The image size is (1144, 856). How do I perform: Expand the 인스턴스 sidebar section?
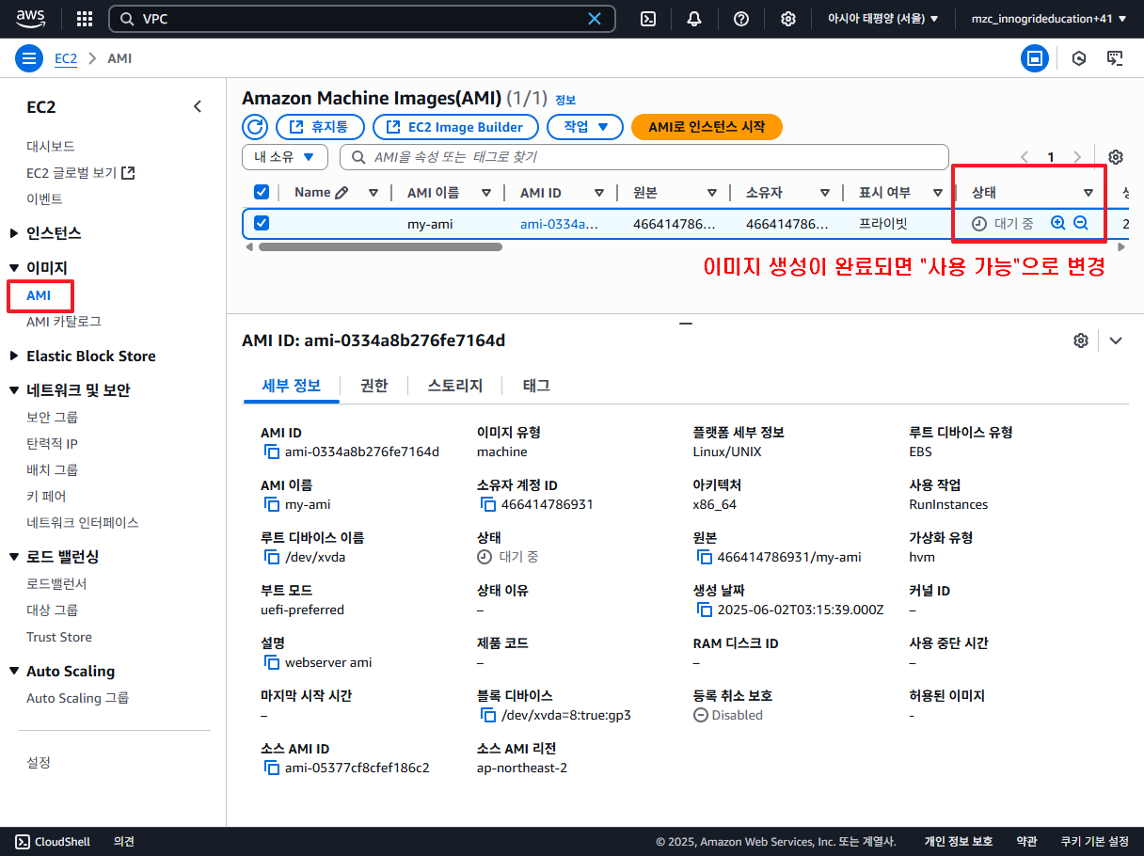click(x=14, y=233)
